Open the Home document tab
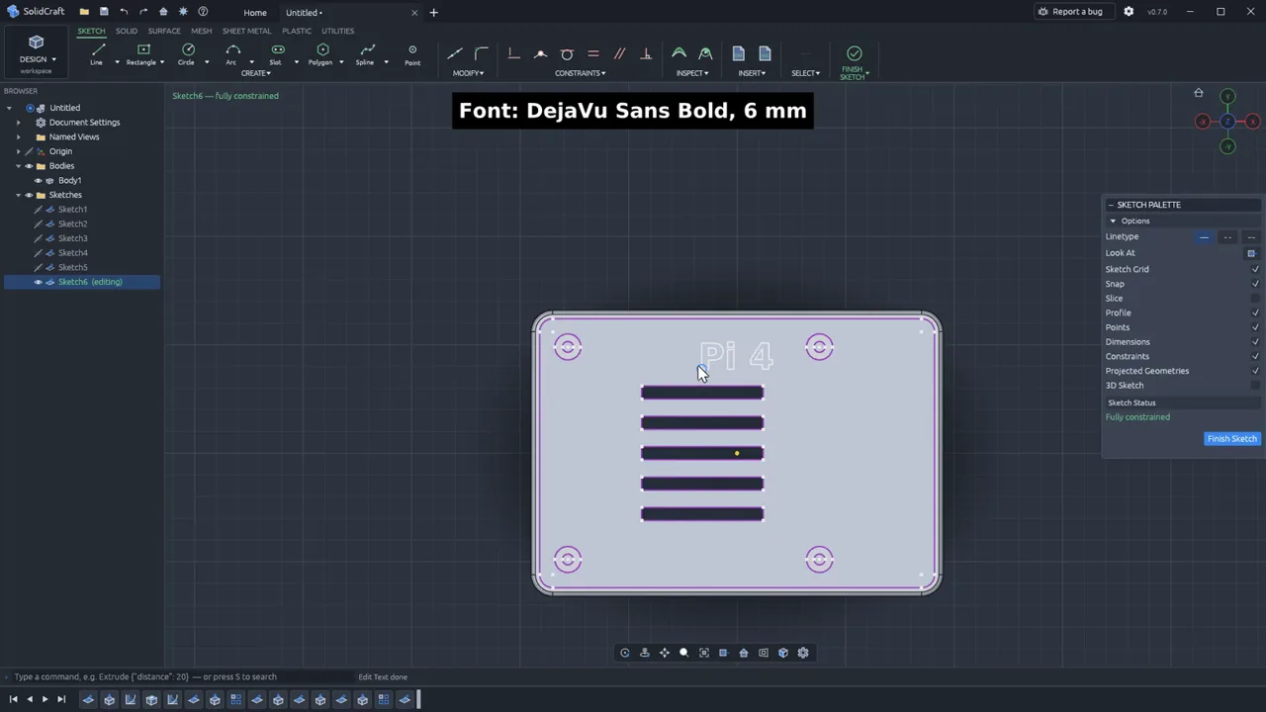Screen dimensions: 1266x712 point(255,13)
